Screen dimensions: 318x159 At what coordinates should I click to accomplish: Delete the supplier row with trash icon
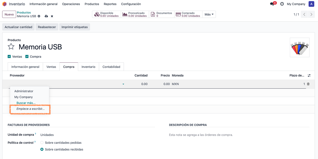308,84
